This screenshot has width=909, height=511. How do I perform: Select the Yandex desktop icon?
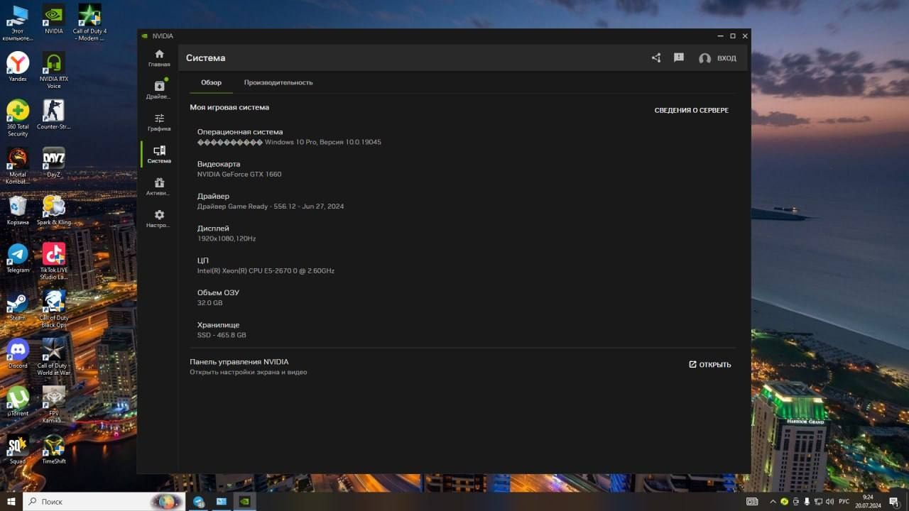pyautogui.click(x=18, y=67)
